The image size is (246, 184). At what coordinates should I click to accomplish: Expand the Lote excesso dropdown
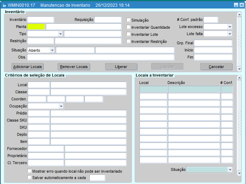(x=229, y=27)
